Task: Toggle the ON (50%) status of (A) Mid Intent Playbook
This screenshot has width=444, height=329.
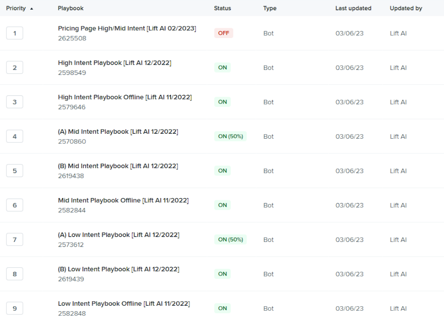Action: tap(230, 136)
